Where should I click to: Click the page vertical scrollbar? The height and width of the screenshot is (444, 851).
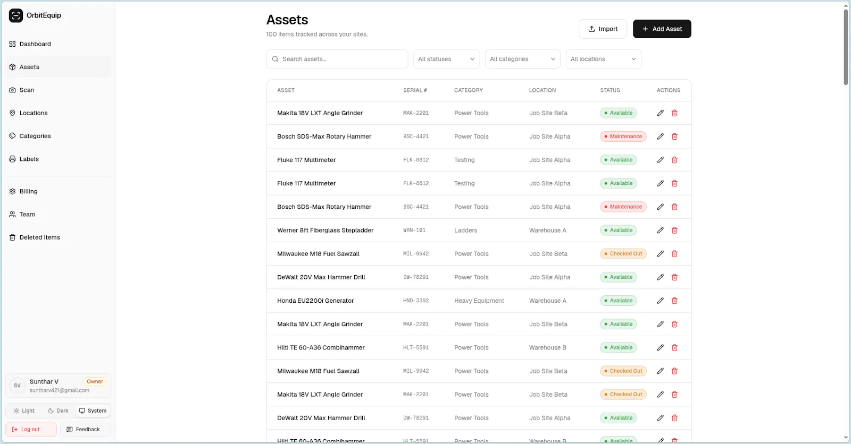pos(846,47)
